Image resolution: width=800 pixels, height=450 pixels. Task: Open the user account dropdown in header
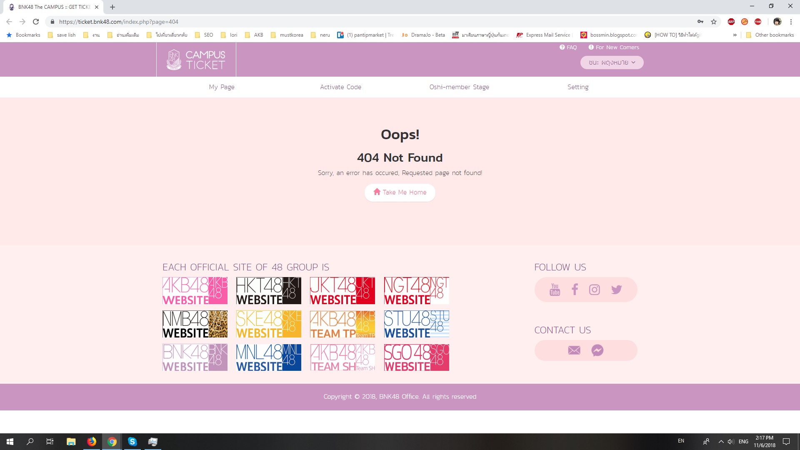tap(612, 62)
